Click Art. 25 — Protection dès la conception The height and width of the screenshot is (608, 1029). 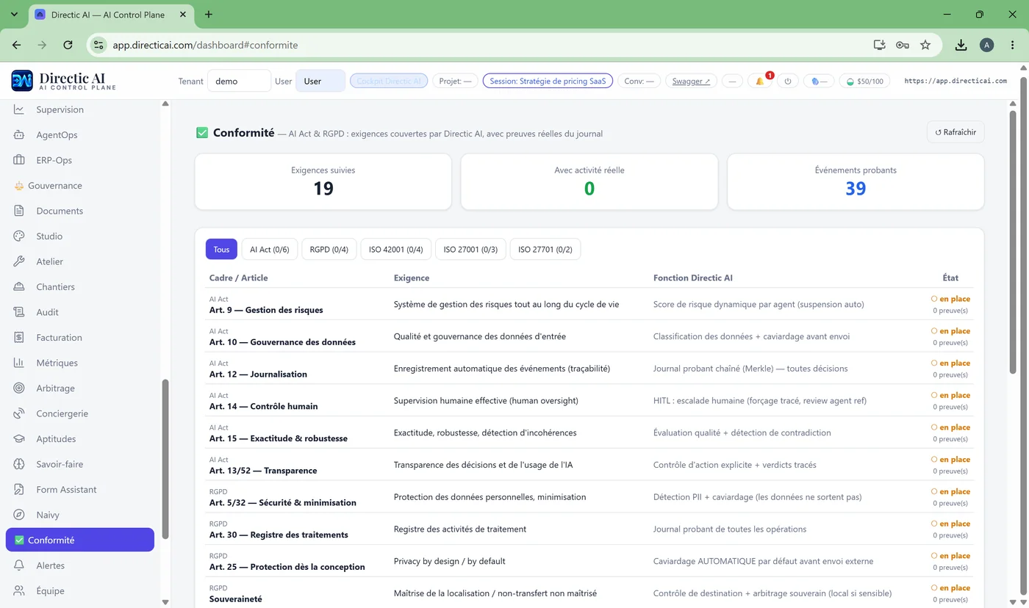point(287,567)
